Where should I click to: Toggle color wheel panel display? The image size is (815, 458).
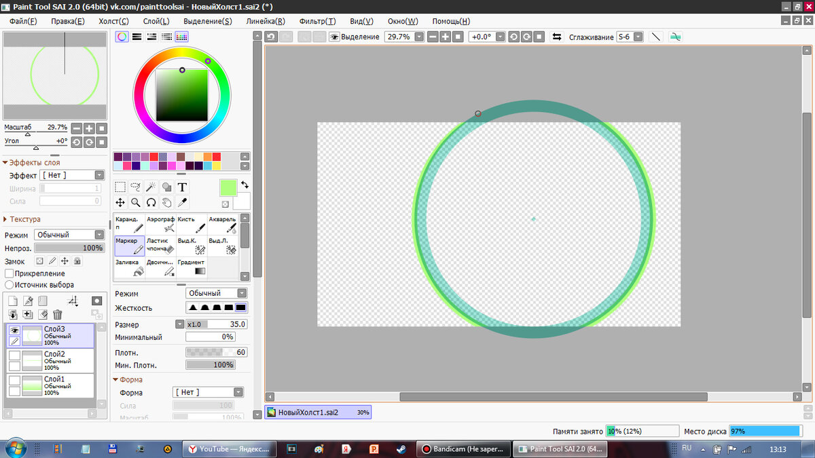[122, 37]
